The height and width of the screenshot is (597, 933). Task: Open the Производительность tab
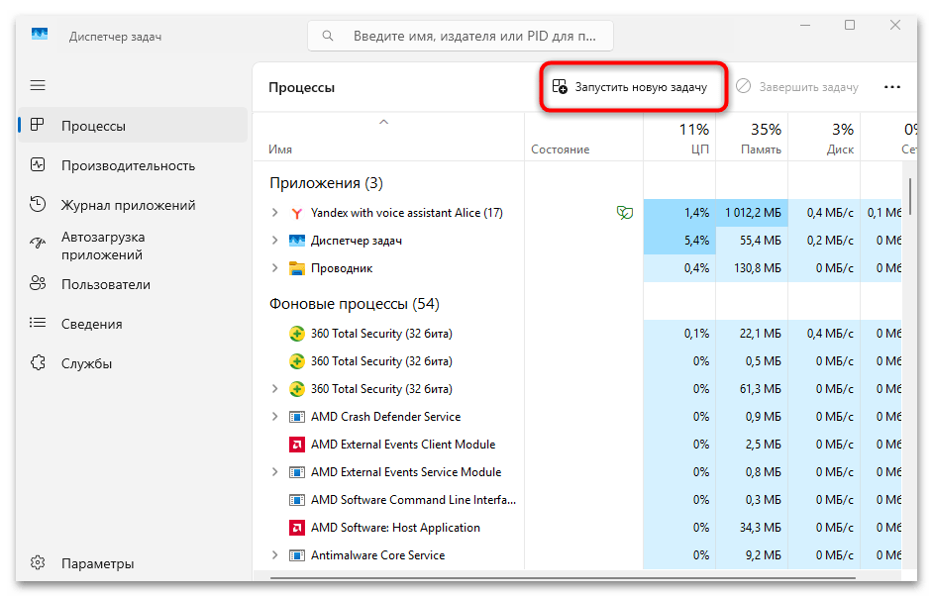(128, 165)
